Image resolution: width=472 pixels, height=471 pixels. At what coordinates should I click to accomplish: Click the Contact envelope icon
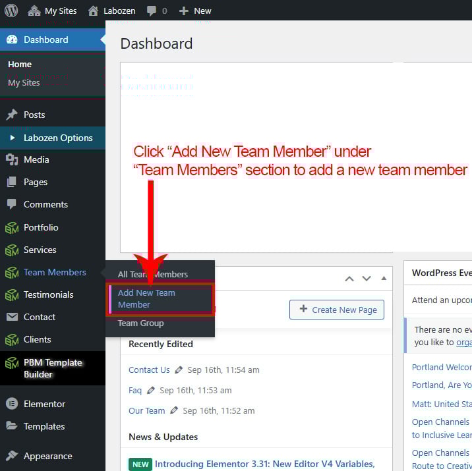click(12, 317)
